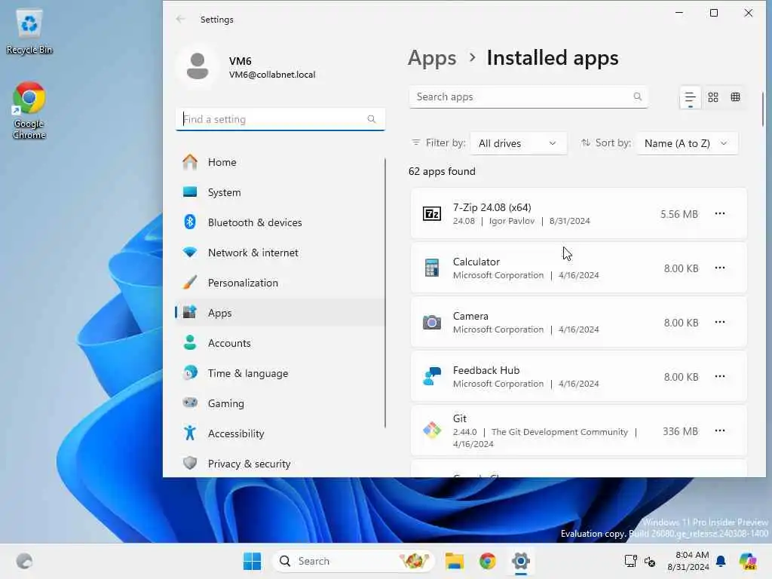Click the Accessibility figure icon
Screen dimensions: 772x579
(189, 433)
